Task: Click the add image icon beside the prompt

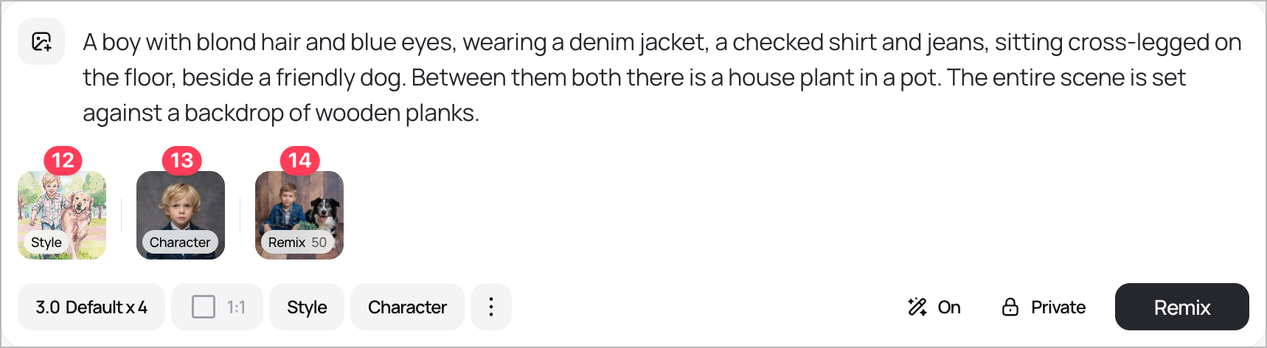Action: click(x=41, y=41)
